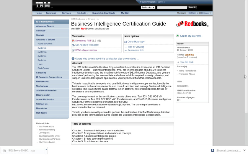Open the Rate this book link
This screenshot has height=155, width=248.
(x=187, y=62)
